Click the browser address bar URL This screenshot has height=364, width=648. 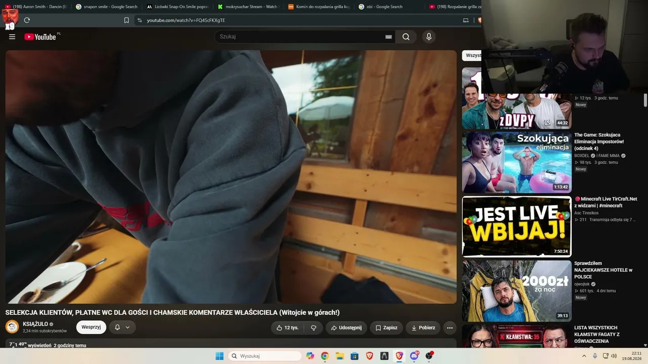click(186, 20)
